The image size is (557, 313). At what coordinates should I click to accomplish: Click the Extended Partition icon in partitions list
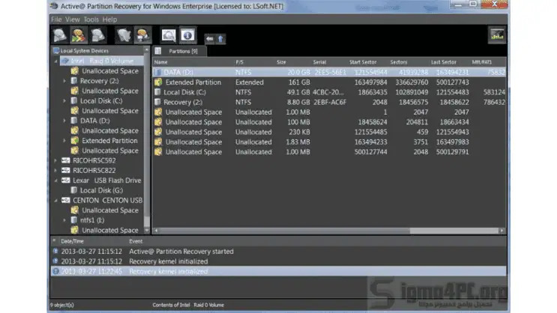coord(158,82)
